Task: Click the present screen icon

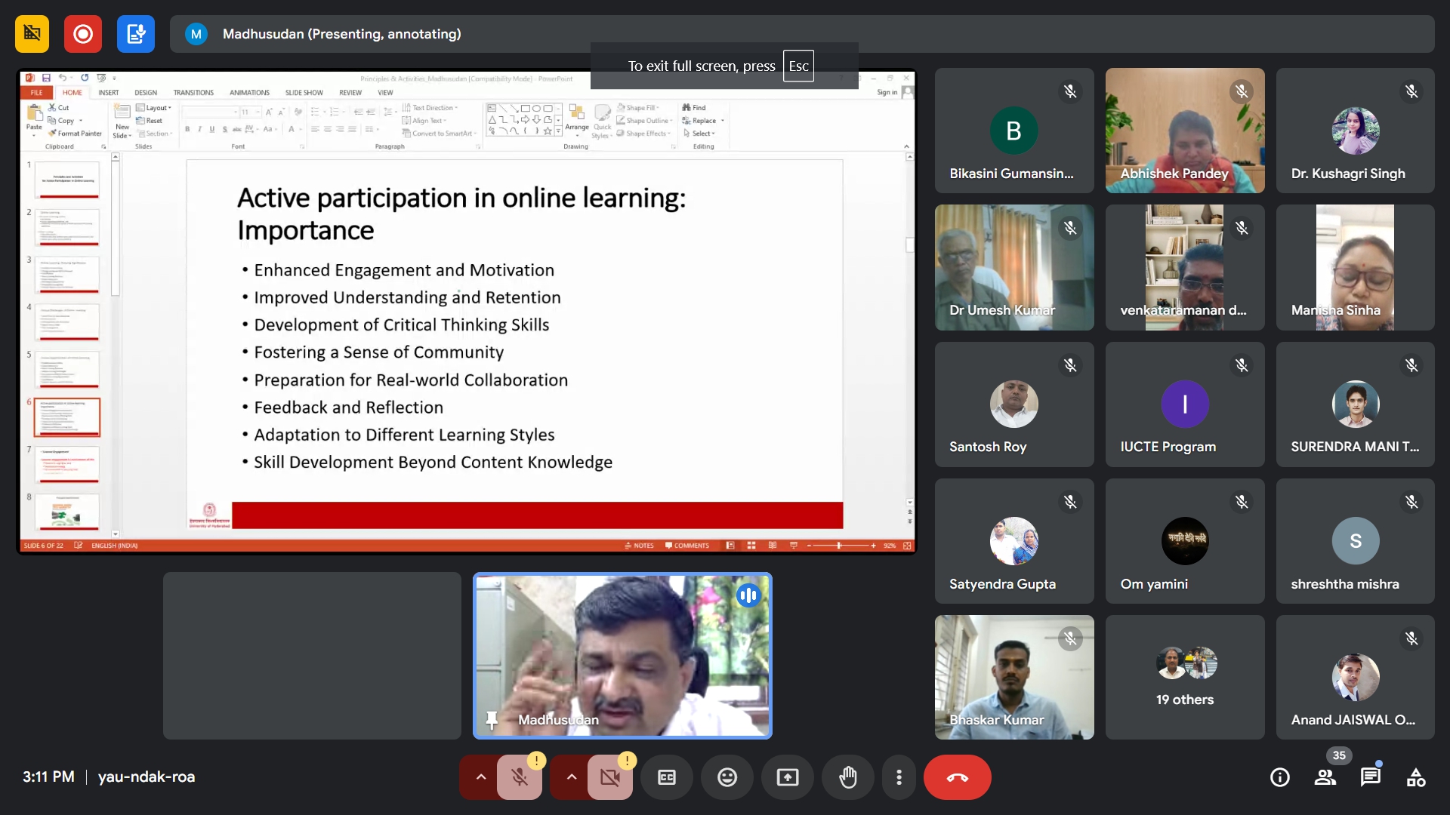Action: pyautogui.click(x=787, y=777)
